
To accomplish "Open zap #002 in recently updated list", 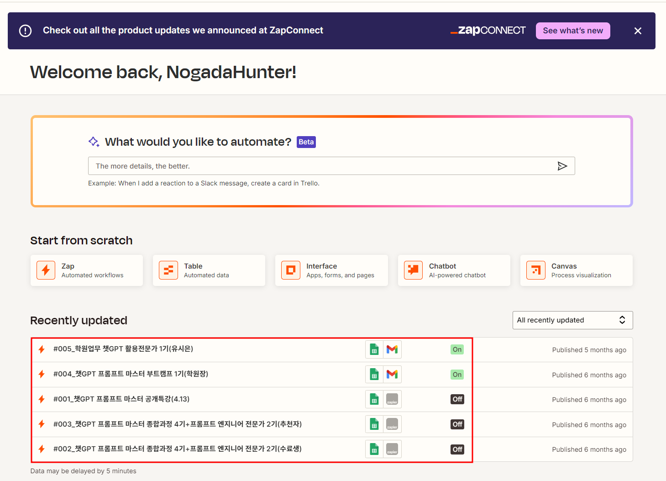I will click(x=177, y=449).
